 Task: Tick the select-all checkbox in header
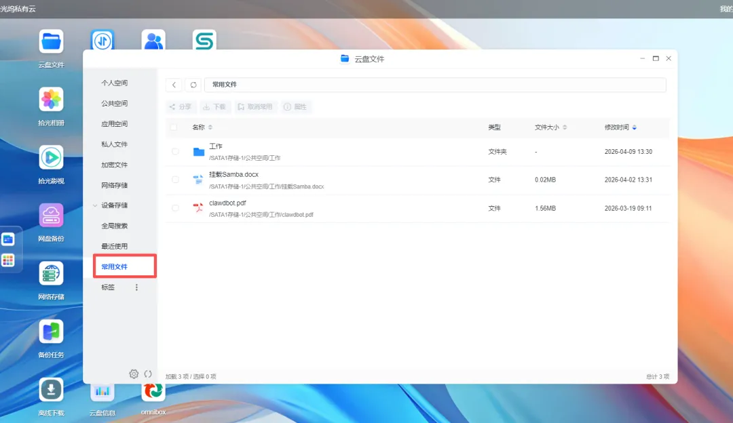(174, 127)
